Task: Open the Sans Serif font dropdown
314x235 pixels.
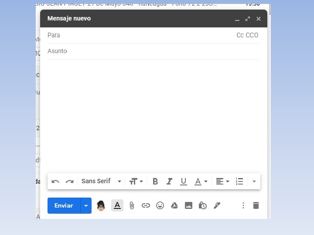Action: tap(101, 181)
